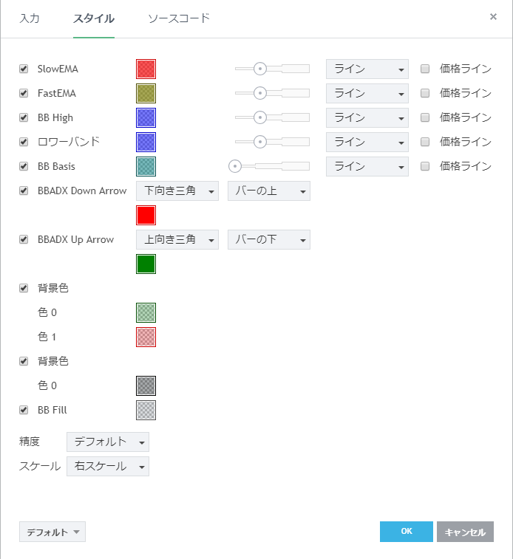
Task: Open the BB Fill color swatch
Action: [x=146, y=411]
